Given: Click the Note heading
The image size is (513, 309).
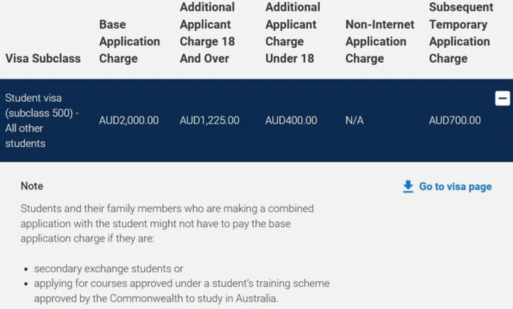Looking at the screenshot, I should coord(32,186).
